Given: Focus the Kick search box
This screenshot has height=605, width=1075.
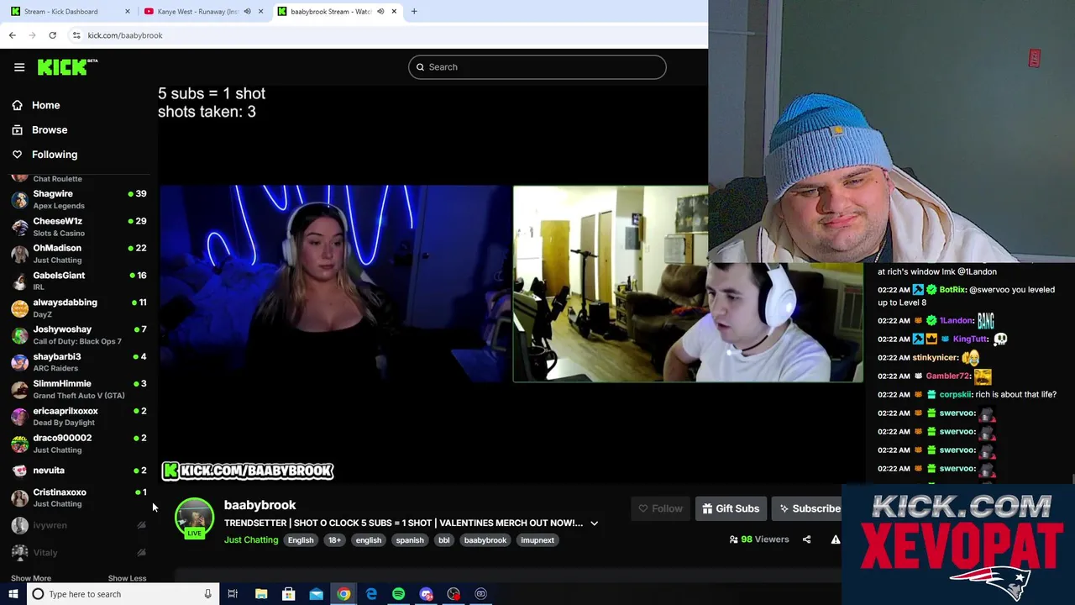Looking at the screenshot, I should (537, 67).
